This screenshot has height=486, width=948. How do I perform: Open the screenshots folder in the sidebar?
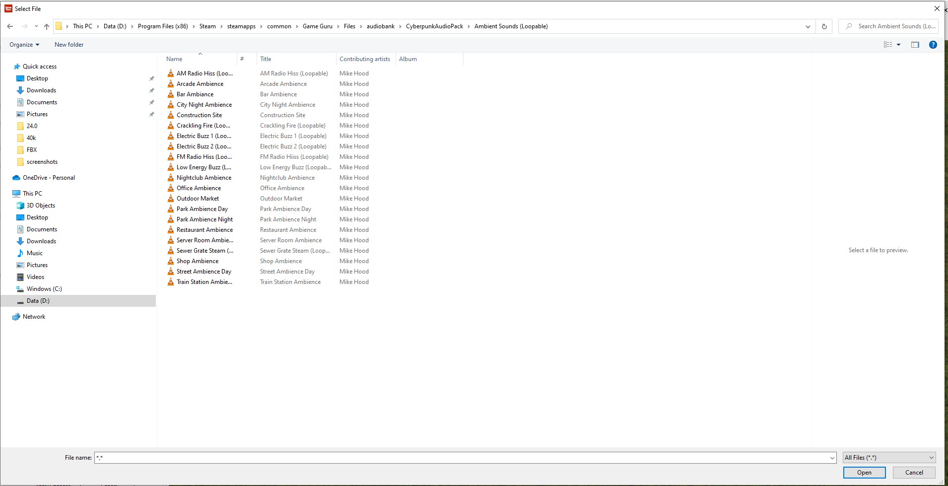(x=42, y=162)
